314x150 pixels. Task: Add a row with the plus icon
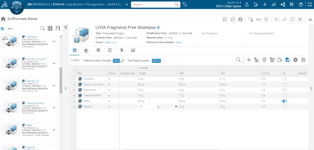click(x=249, y=60)
